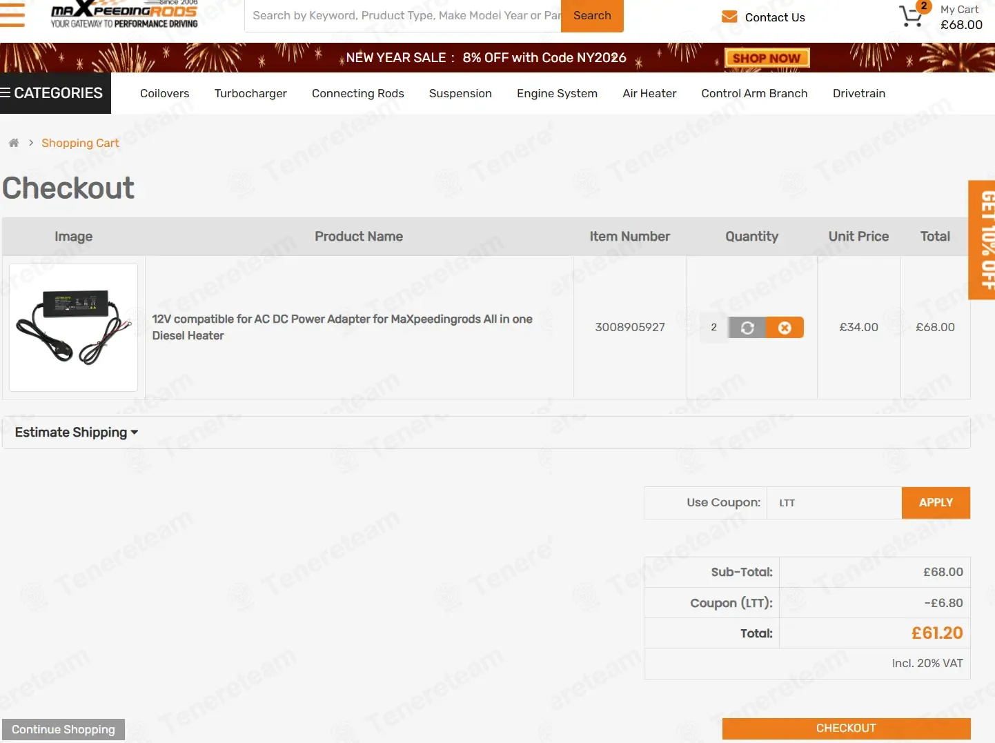Click the coupon code input field

coord(834,503)
